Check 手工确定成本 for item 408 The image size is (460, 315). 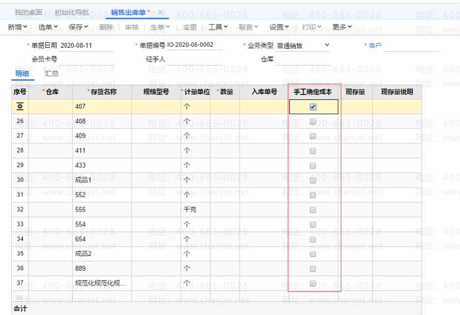[x=313, y=122]
